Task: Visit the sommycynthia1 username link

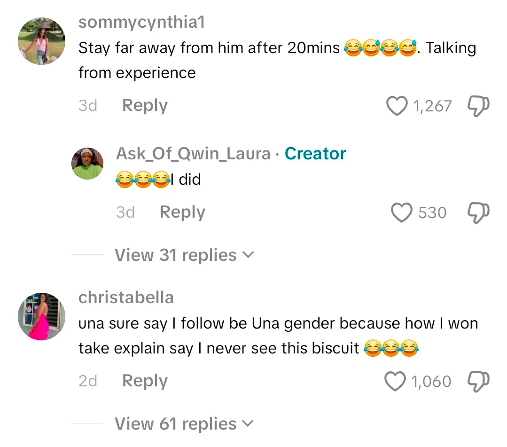Action: (x=141, y=22)
